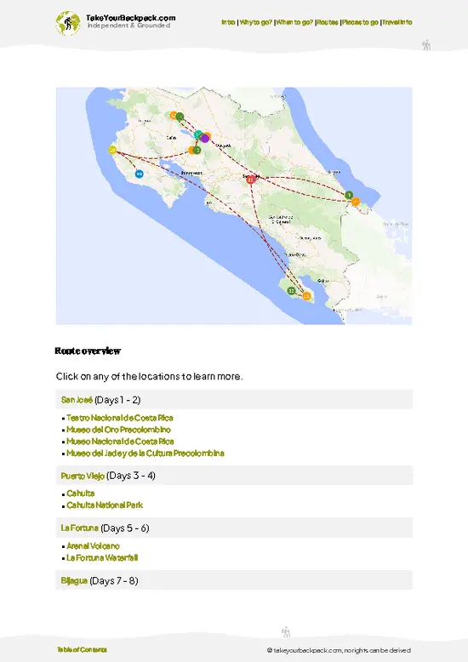Screen dimensions: 468x662
Task: Open the La Fortuna Waterfall link
Action: point(102,558)
